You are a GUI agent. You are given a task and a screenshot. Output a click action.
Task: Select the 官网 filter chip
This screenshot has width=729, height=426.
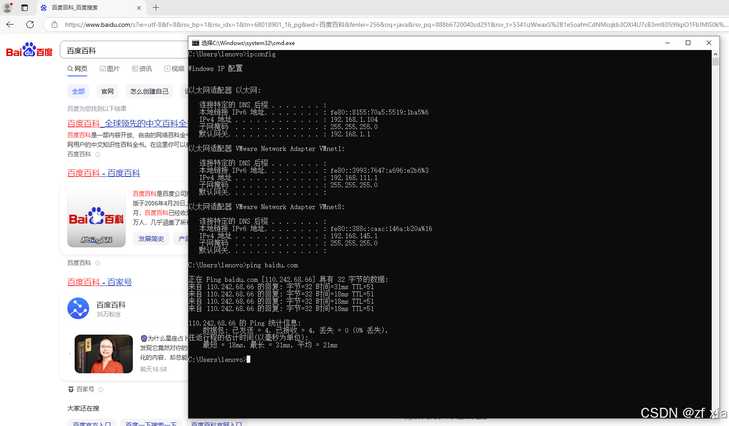coord(107,91)
